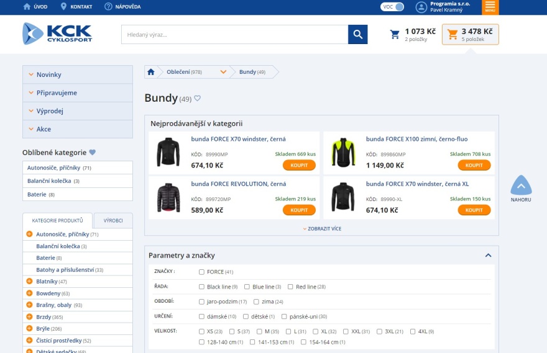Check size XS checkbox
This screenshot has width=547, height=353.
click(201, 331)
